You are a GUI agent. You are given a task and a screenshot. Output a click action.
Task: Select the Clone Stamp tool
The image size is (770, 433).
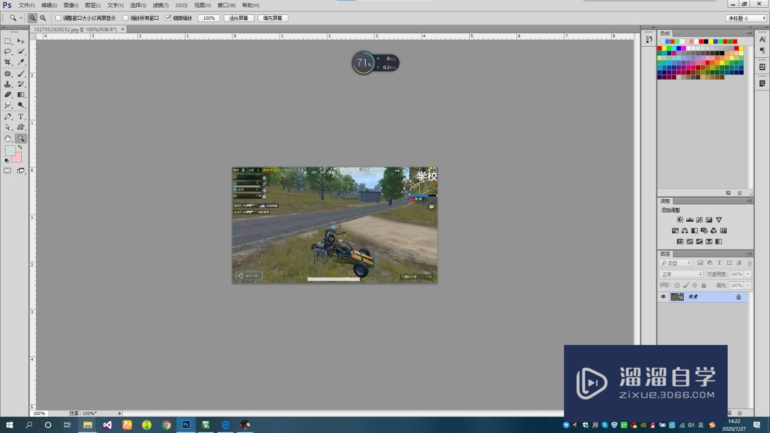click(8, 84)
